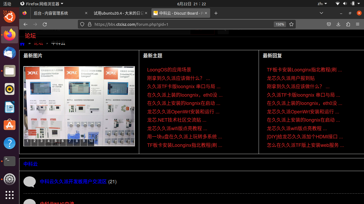View site security lock information

(x=89, y=24)
